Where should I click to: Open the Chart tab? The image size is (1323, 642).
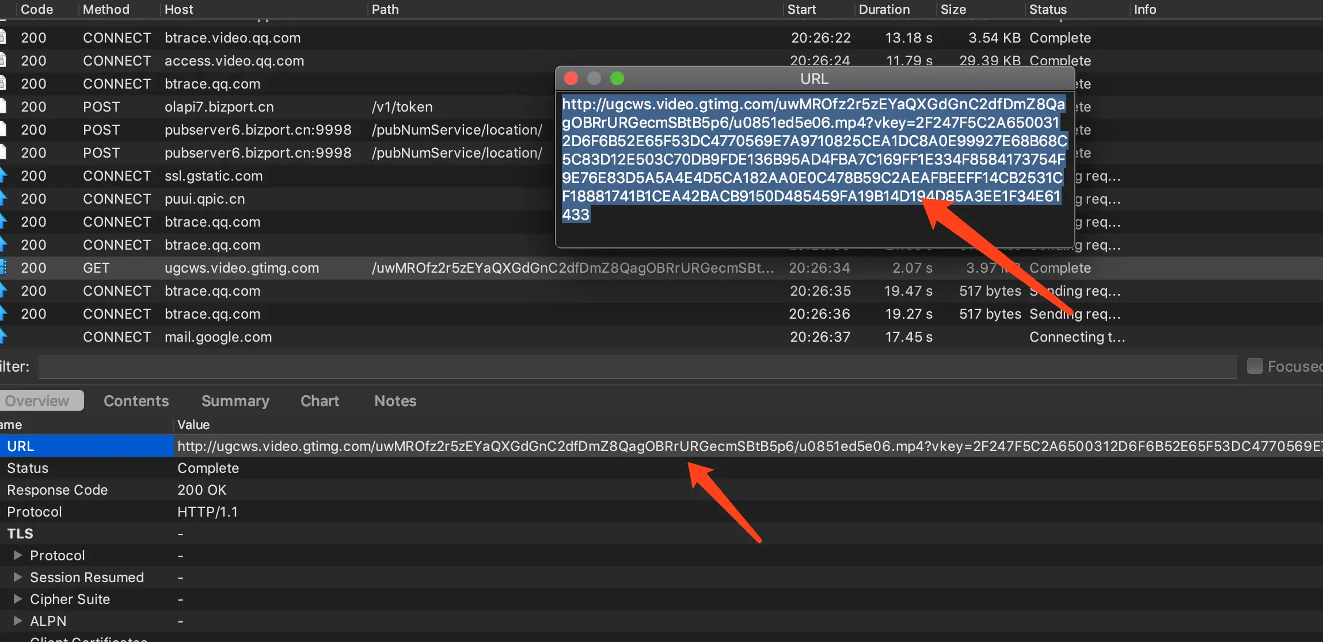point(320,401)
